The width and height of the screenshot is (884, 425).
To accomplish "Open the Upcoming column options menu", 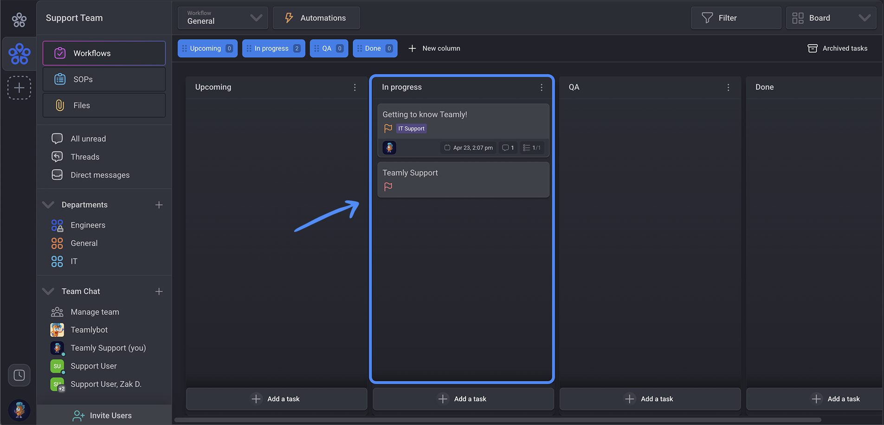I will [x=355, y=87].
